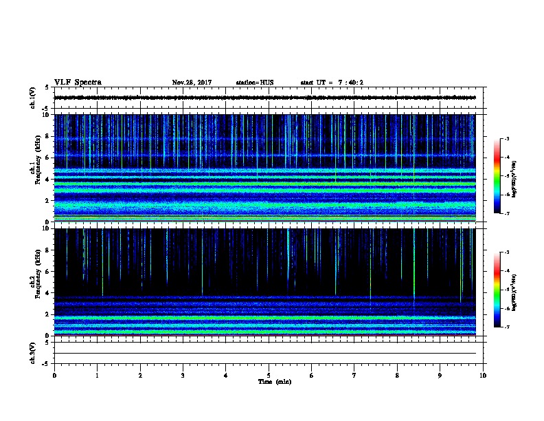This screenshot has width=544, height=421.
Task: Click the "6" kHz tick on ch.1 frequency axis
Action: (x=48, y=158)
